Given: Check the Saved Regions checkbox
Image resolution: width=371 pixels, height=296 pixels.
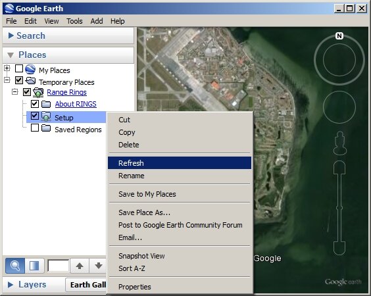Looking at the screenshot, I should coord(35,128).
